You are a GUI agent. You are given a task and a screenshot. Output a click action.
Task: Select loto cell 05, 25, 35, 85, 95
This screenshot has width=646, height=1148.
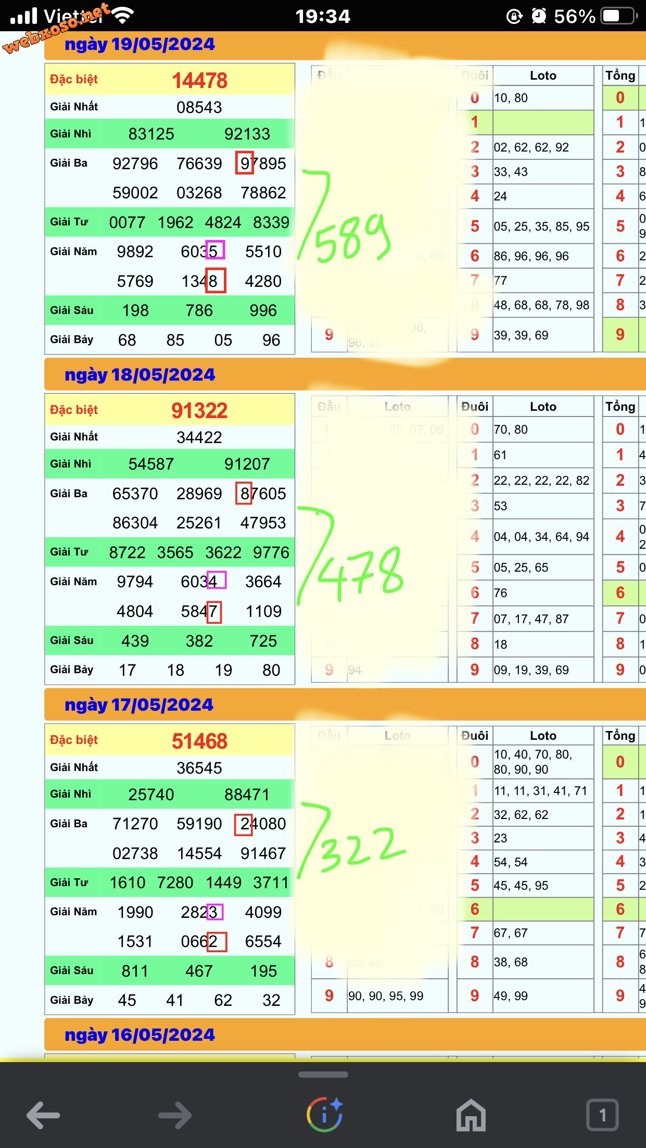click(542, 226)
